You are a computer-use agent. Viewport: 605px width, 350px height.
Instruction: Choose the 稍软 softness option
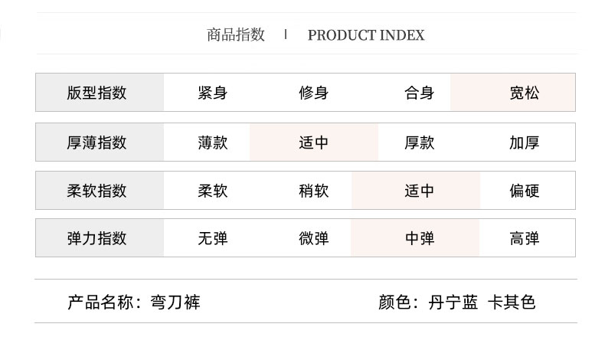[x=313, y=191]
